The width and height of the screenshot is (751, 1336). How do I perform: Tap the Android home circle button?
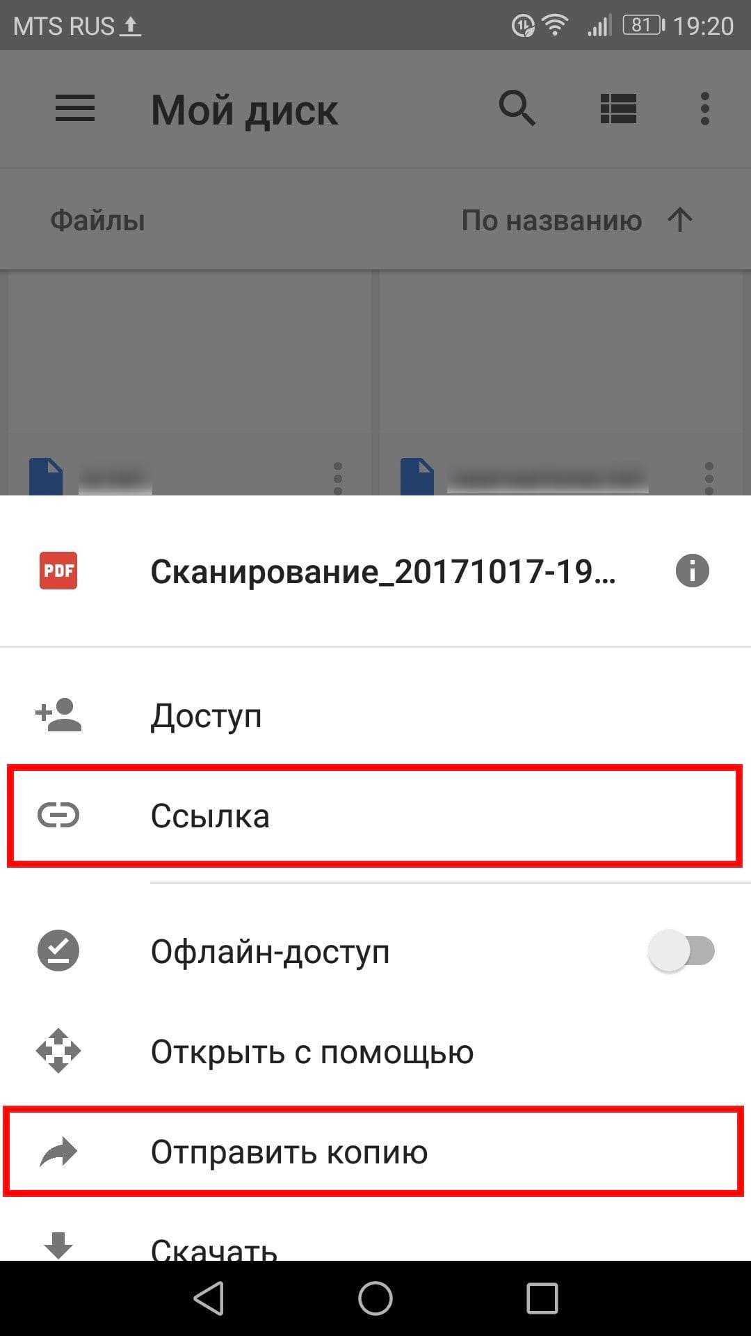click(375, 1298)
